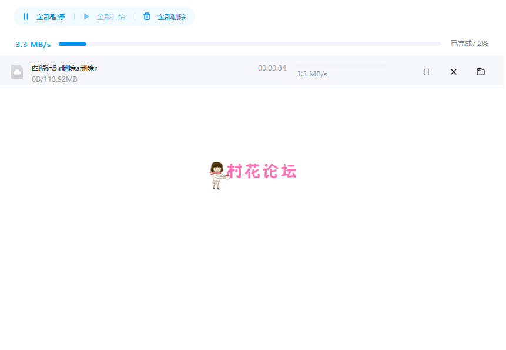This screenshot has height=350, width=506.
Task: Click the start-all play triangle icon
Action: pos(86,16)
